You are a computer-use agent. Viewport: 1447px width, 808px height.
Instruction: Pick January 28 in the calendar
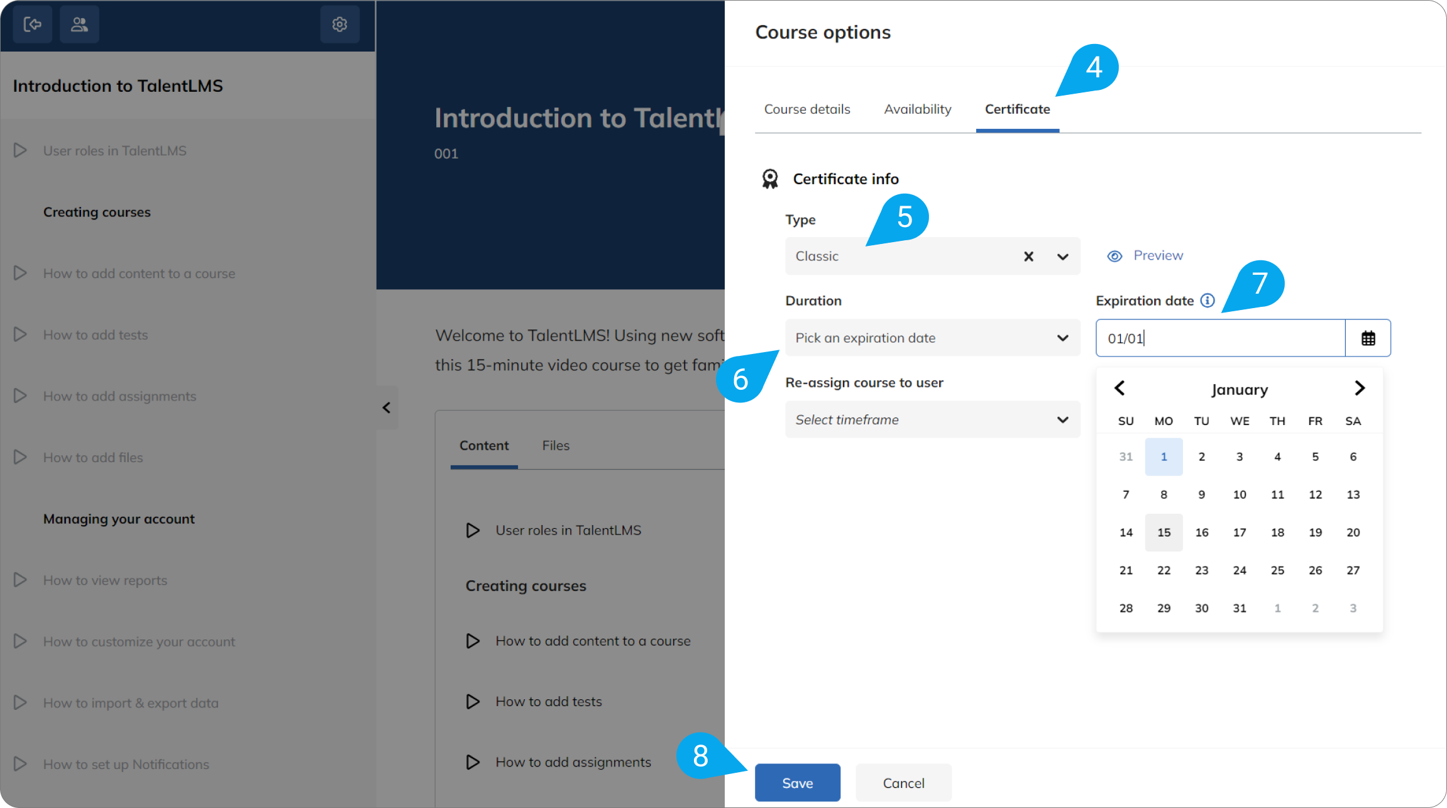[1126, 609]
